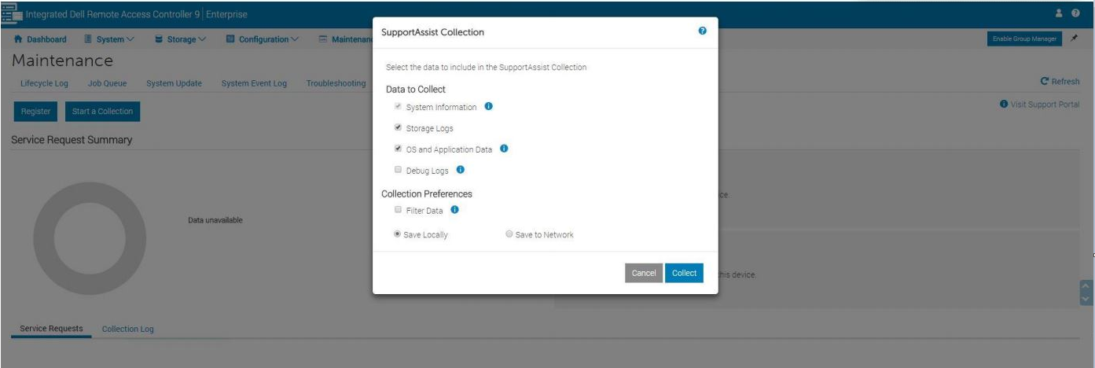1095x368 pixels.
Task: Open the Dashboard menu item
Action: (41, 39)
